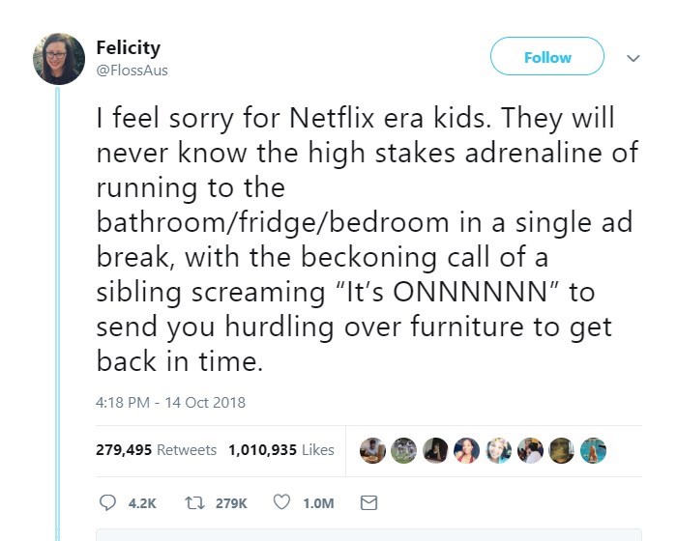This screenshot has width=677, height=541.
Task: Select the sixth liker avatar in the row
Action: tap(530, 450)
